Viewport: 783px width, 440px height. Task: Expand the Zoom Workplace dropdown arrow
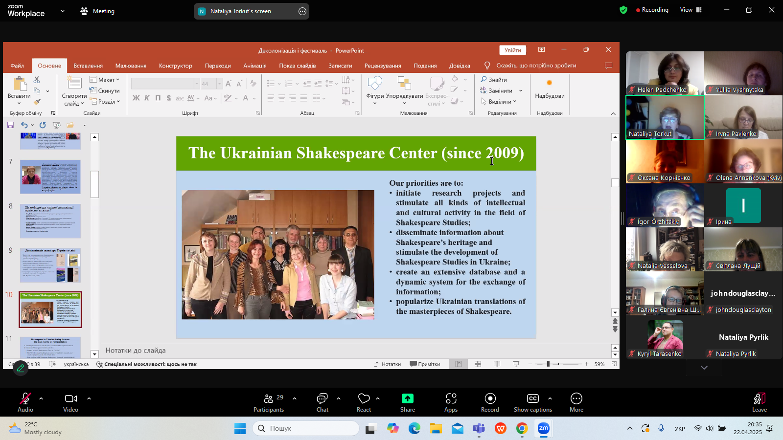63,11
